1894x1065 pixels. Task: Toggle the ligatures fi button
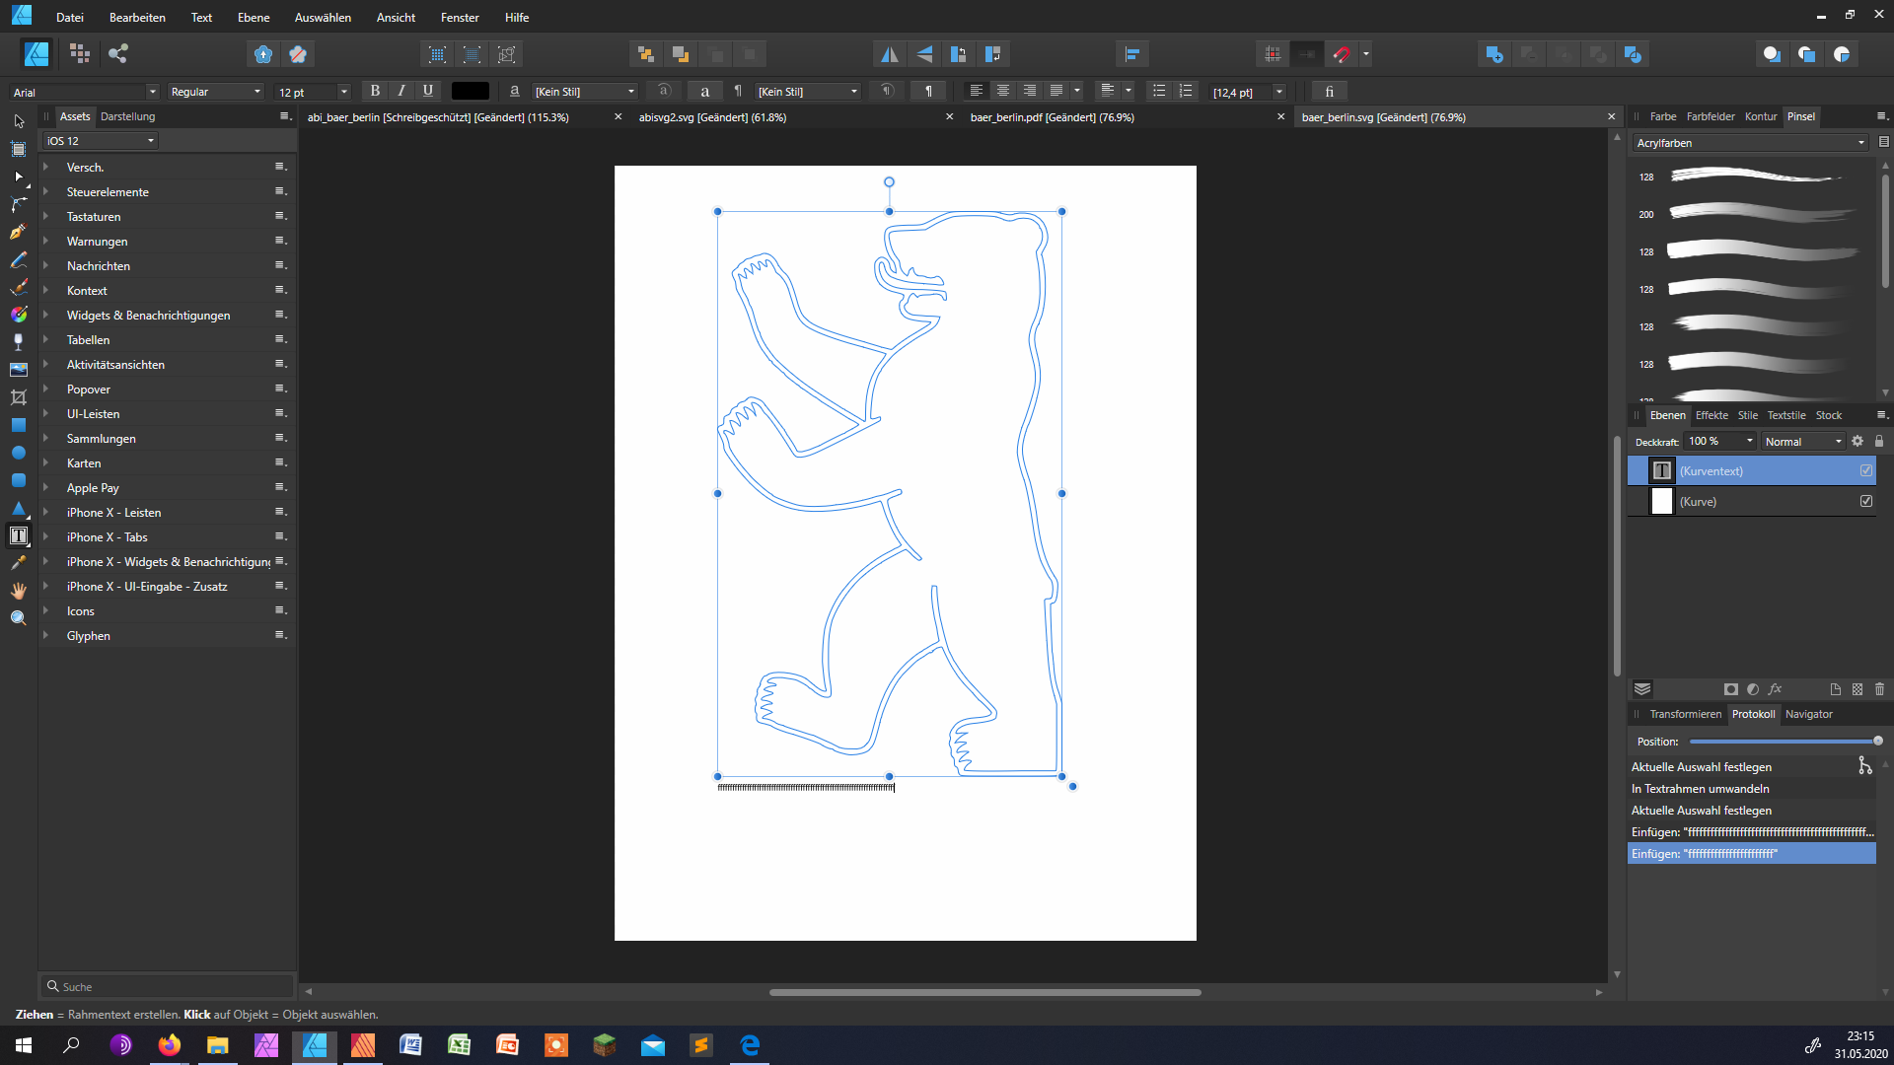(1329, 91)
